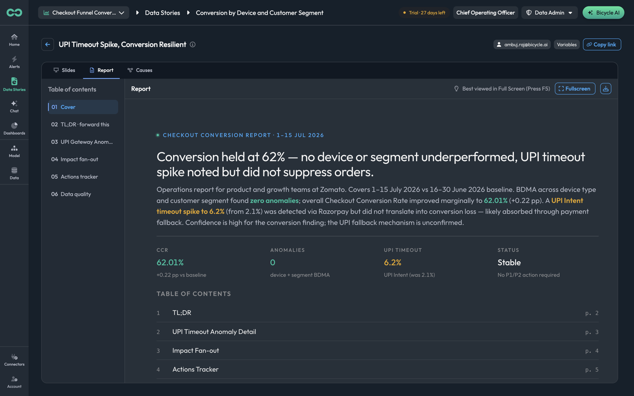Click the 0 anomalies value
This screenshot has height=396, width=634.
click(x=273, y=263)
